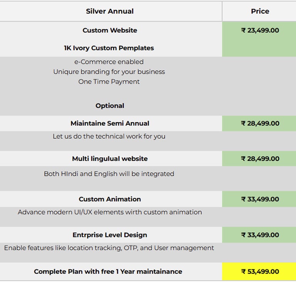Viewport: 296px width, 282px height.
Task: Click the e-Commerce enabled feature line
Action: [109, 62]
